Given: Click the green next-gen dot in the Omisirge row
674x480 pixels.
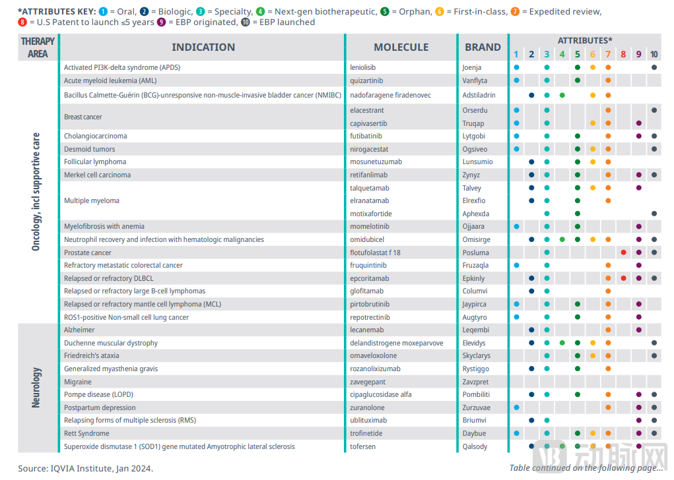Looking at the screenshot, I should (562, 239).
